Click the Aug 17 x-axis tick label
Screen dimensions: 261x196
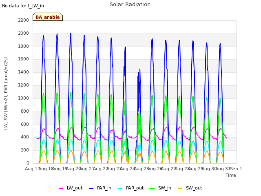click(x=32, y=169)
